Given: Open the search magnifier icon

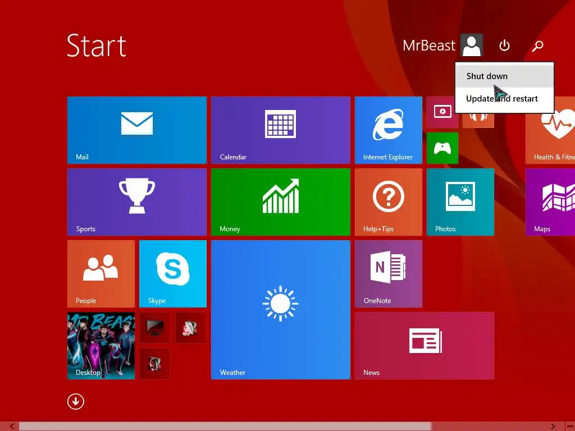Looking at the screenshot, I should click(537, 46).
